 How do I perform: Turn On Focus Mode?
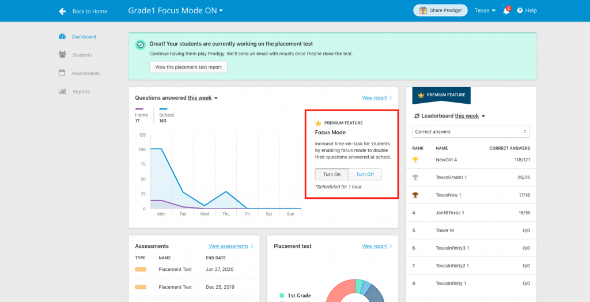click(x=332, y=175)
